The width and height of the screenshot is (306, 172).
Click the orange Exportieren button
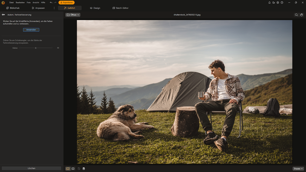click(x=66, y=2)
